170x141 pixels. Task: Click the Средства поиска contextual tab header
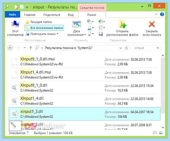pyautogui.click(x=92, y=8)
